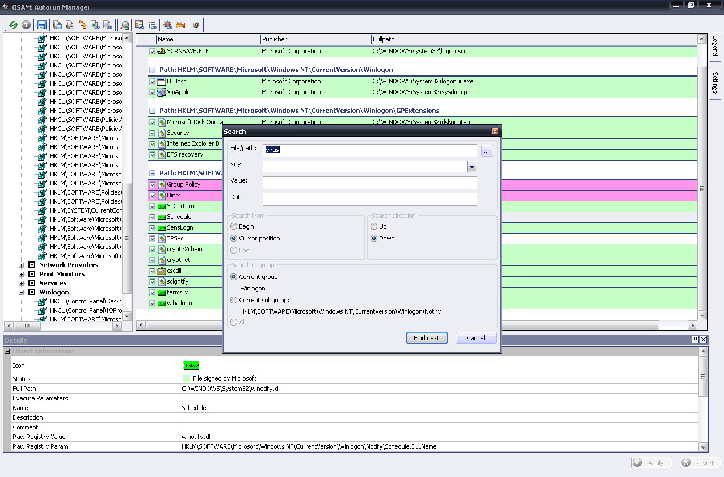Expand the Services tree node

pos(22,283)
